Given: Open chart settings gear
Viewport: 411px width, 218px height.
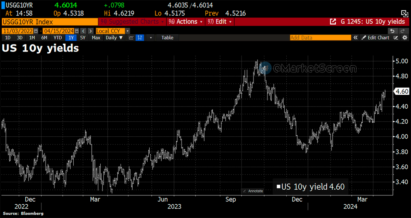Looking at the screenshot, I should (x=404, y=38).
